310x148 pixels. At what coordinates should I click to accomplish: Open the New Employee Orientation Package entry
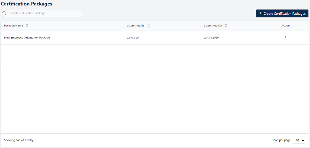[27, 38]
